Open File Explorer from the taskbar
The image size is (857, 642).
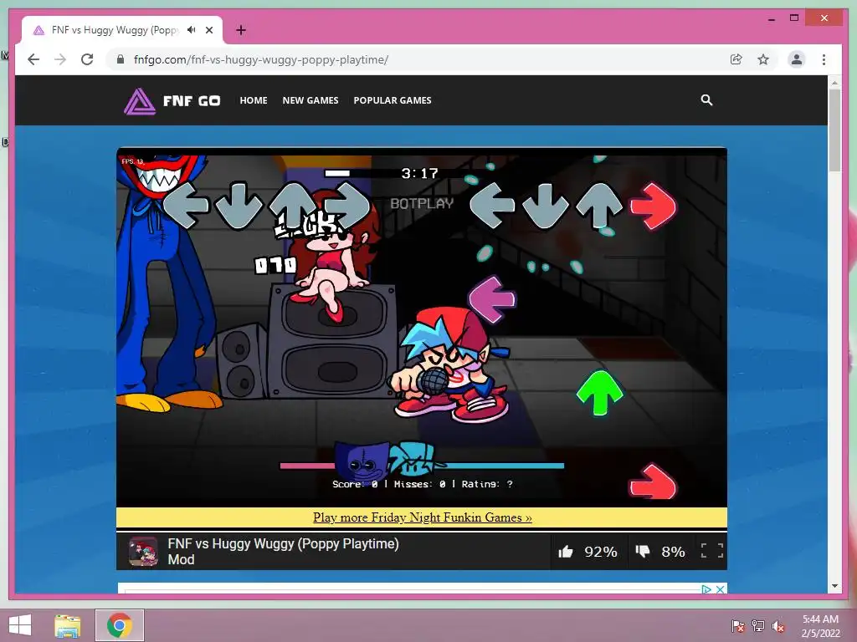(x=68, y=625)
